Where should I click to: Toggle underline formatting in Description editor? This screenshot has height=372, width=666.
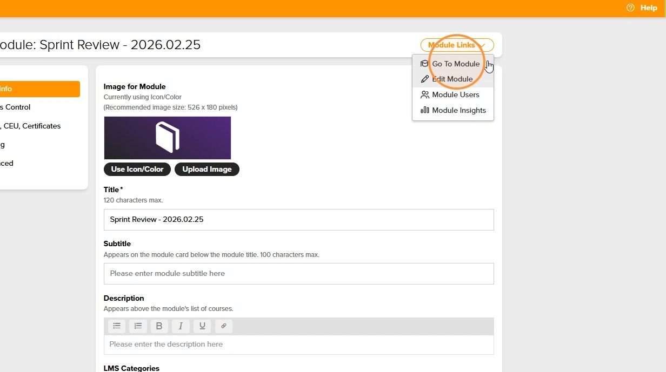pos(202,326)
